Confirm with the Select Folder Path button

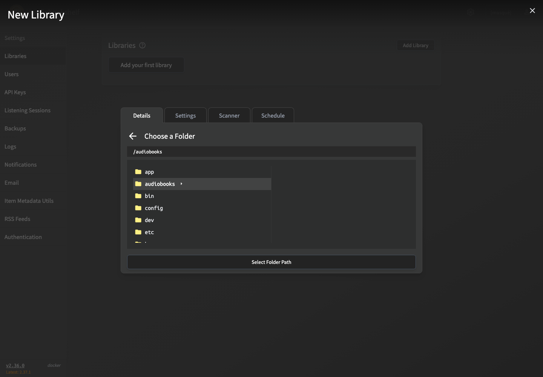click(271, 262)
